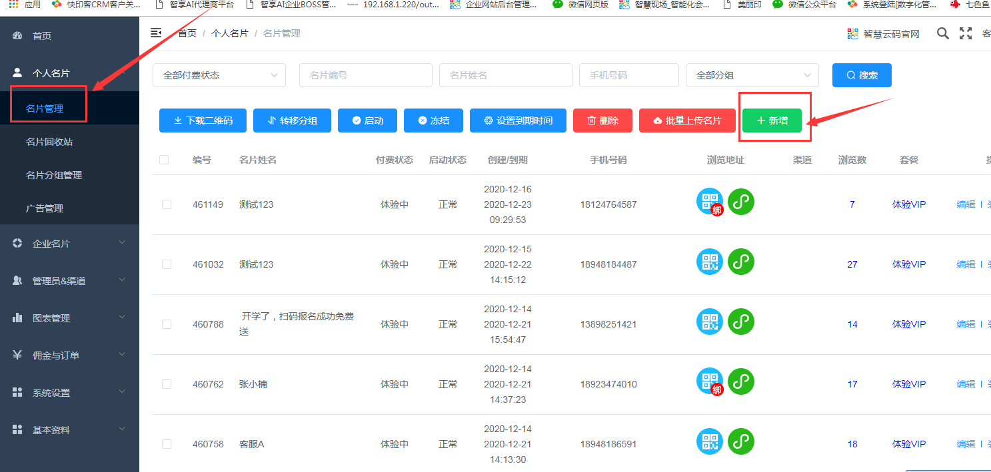
Task: Open the 全部付费状态 dropdown
Action: coord(219,75)
